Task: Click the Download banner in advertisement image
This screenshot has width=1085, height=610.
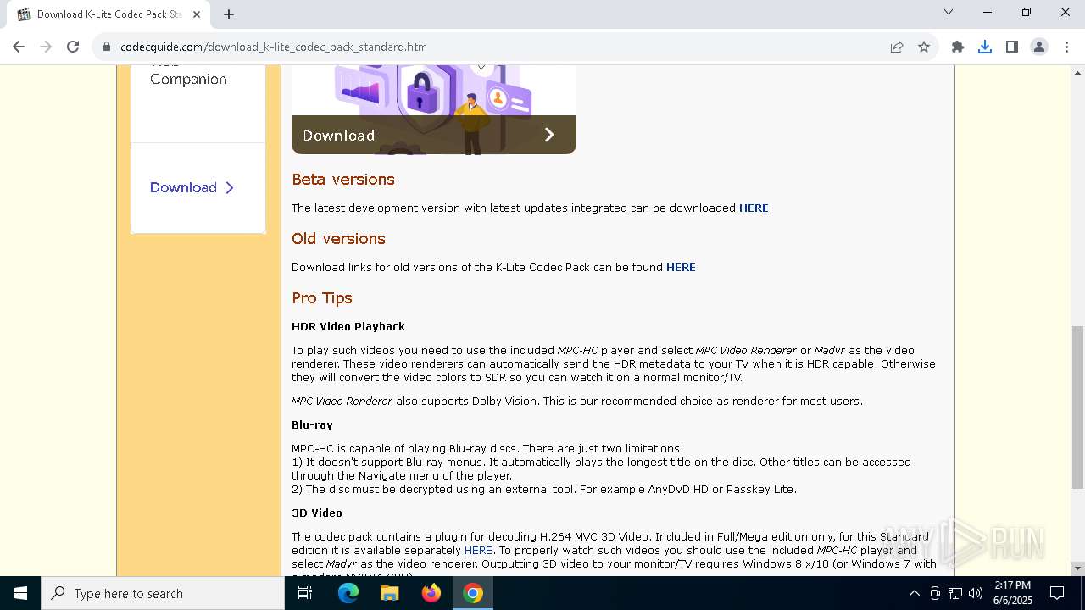Action: click(x=434, y=135)
